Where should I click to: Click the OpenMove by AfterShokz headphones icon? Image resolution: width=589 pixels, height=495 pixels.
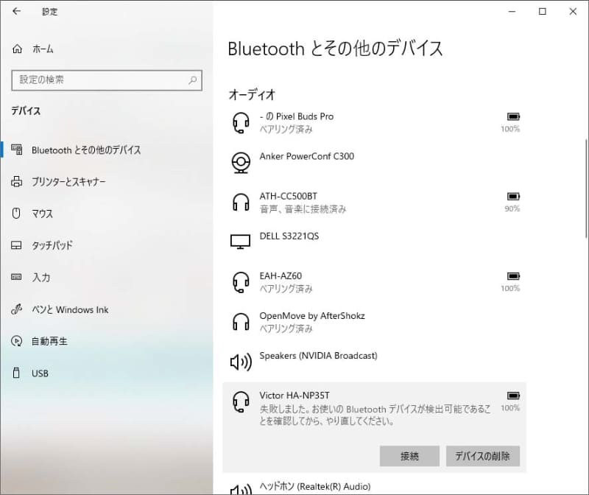tap(241, 322)
